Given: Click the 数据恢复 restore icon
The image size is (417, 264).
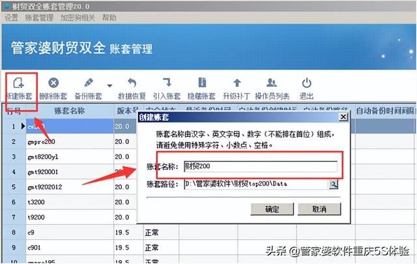Looking at the screenshot, I should click(132, 83).
